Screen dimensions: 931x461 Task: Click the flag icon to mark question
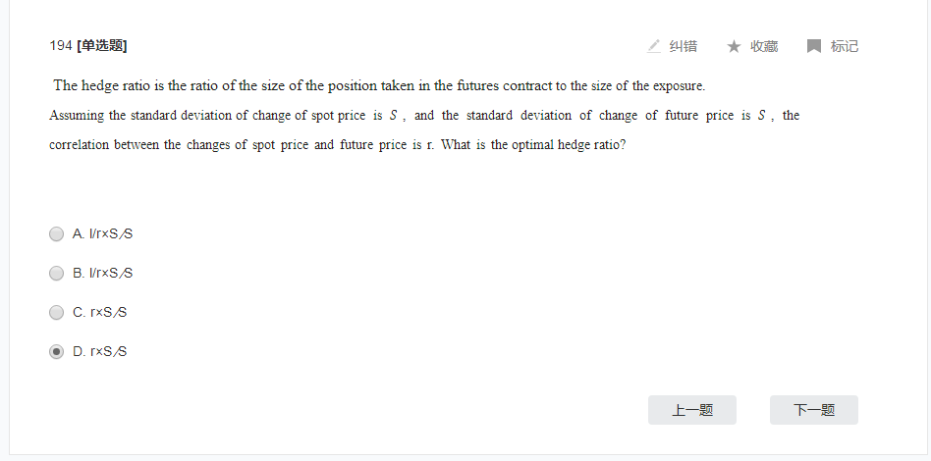tap(813, 46)
